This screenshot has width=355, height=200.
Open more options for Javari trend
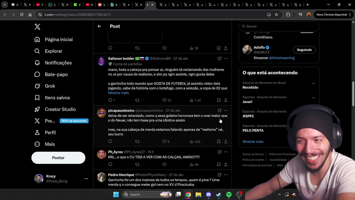(x=313, y=98)
